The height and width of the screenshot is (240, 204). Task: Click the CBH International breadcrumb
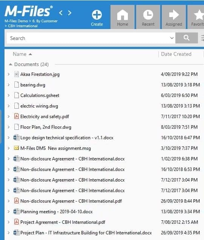point(23,26)
